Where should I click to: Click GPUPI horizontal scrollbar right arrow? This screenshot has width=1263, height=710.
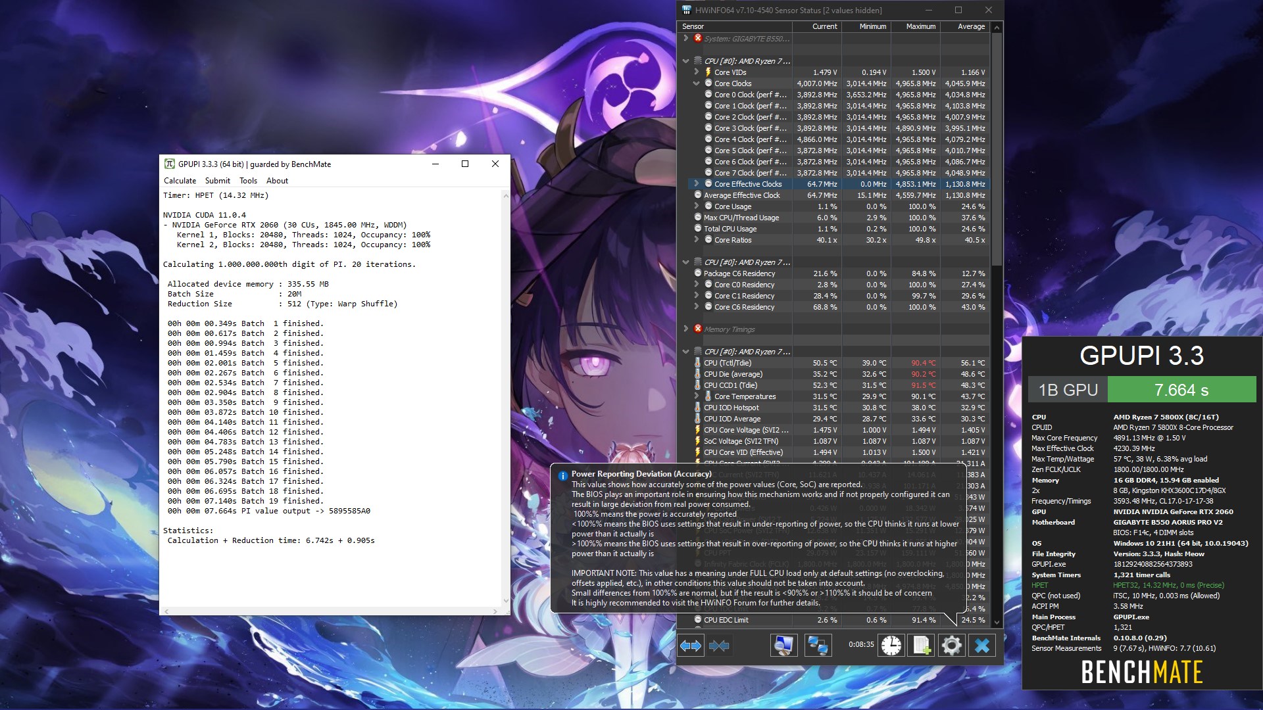[495, 611]
